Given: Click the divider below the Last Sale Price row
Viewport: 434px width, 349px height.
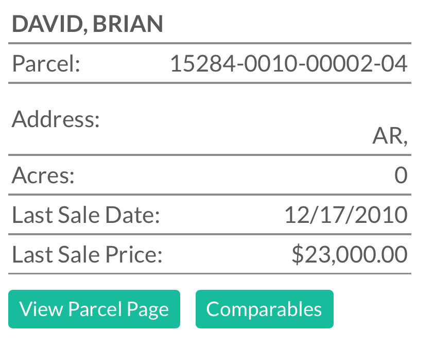Looking at the screenshot, I should [210, 273].
